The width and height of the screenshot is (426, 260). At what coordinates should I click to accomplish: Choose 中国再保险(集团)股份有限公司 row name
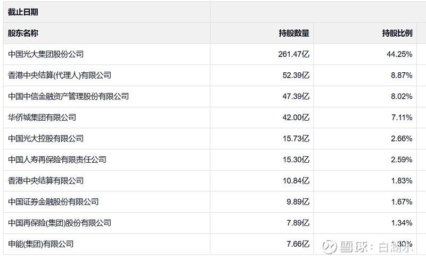(60, 223)
